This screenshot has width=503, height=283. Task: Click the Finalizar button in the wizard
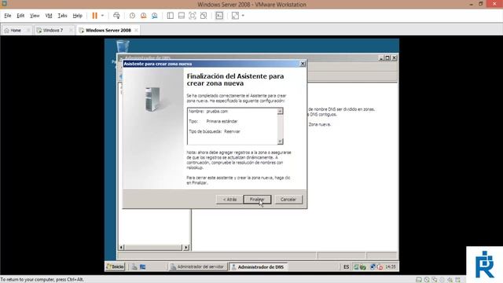pos(257,199)
